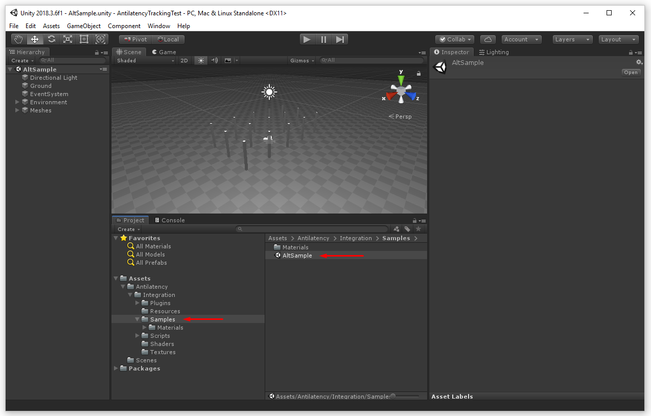Screen dimensions: 651x416
Task: Open the GameObject menu
Action: click(x=84, y=26)
